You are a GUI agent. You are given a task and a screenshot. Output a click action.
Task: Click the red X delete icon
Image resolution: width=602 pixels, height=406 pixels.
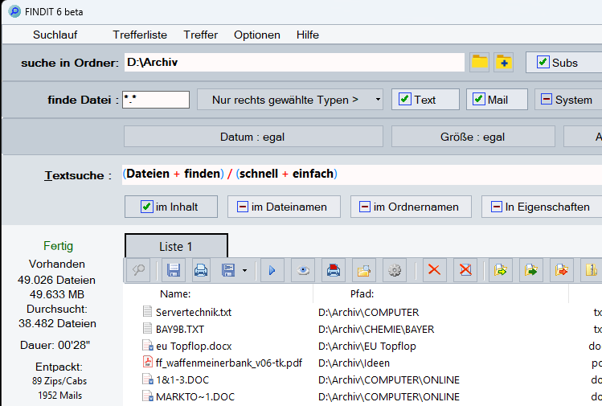coord(435,270)
